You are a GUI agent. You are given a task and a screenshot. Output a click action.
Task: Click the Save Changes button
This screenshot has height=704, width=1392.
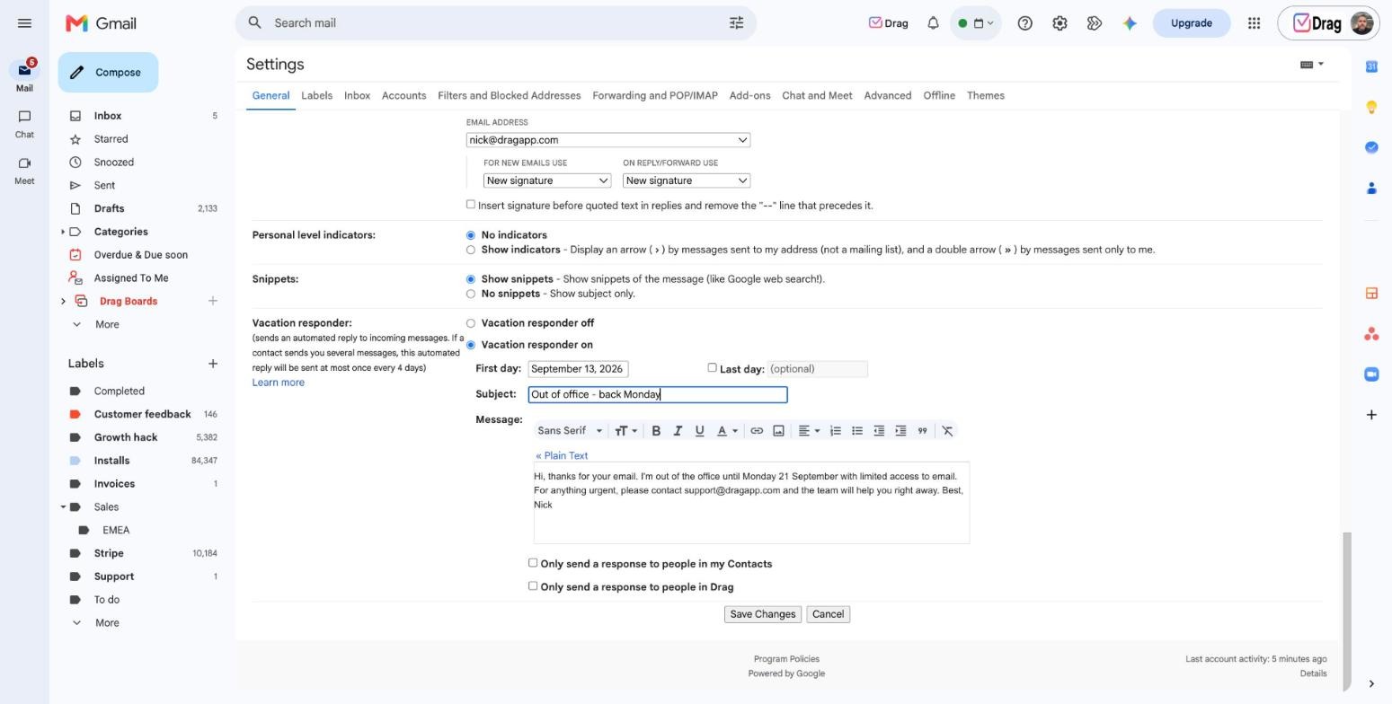763,615
